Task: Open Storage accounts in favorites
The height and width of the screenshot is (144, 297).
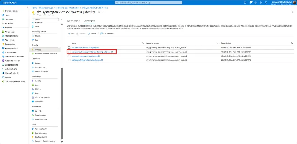Action: coord(11,65)
